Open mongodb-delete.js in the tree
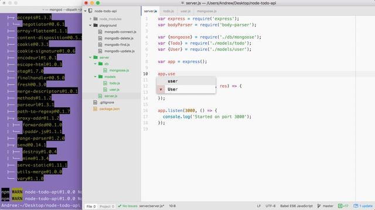The width and height of the screenshot is (375, 210). tap(119, 38)
